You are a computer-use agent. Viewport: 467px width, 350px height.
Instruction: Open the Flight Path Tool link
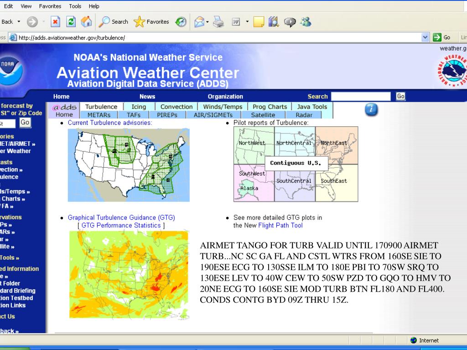(x=280, y=225)
